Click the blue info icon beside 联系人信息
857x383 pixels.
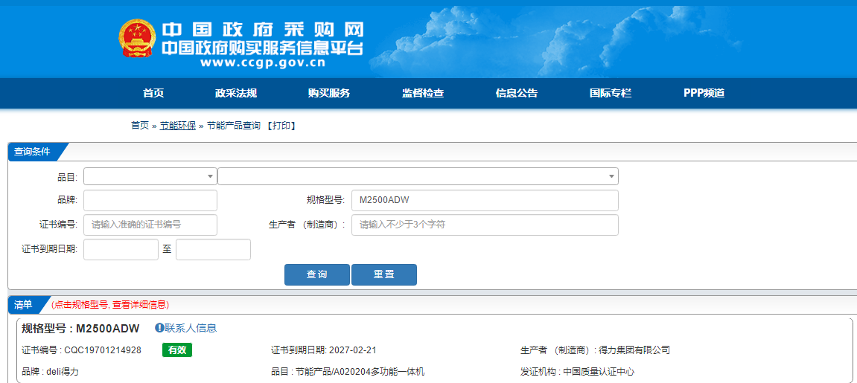coord(159,328)
